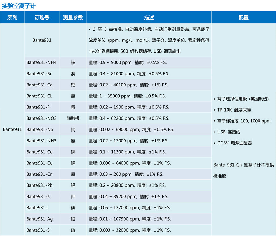Select the 描述 column header
The width and height of the screenshot is (276, 236).
point(149,18)
